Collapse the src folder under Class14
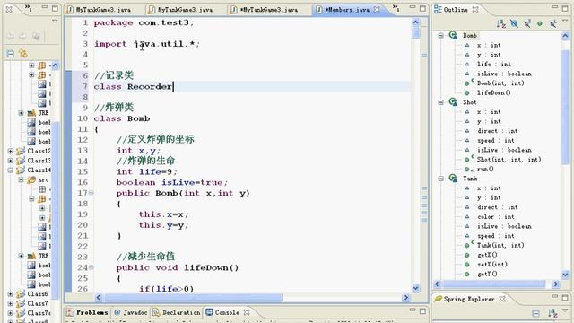The image size is (574, 323). pyautogui.click(x=21, y=179)
